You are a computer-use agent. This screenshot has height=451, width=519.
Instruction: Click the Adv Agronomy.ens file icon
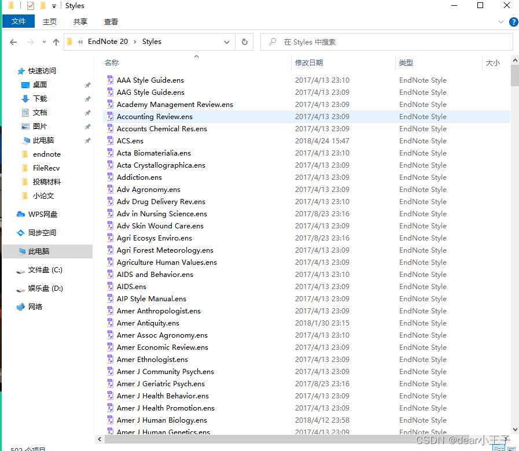(110, 189)
